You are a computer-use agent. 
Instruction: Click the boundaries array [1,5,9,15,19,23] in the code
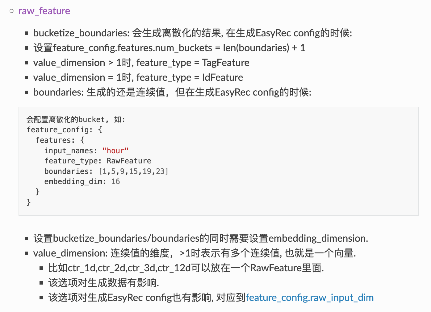[133, 171]
